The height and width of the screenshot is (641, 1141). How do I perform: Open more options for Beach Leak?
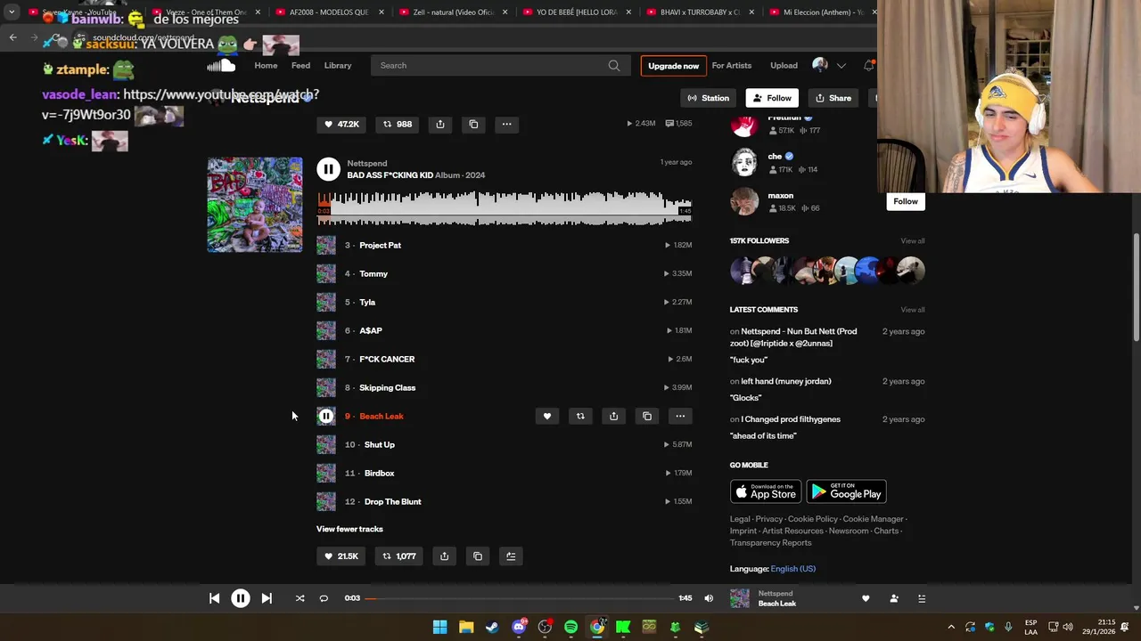coord(680,416)
